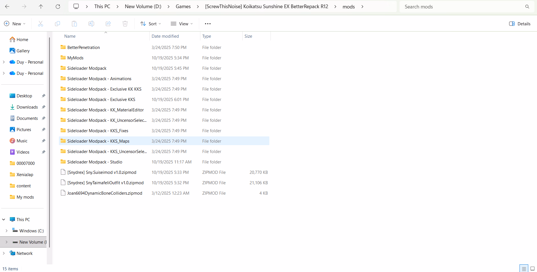Open the New item menu
This screenshot has width=537, height=272.
(15, 24)
